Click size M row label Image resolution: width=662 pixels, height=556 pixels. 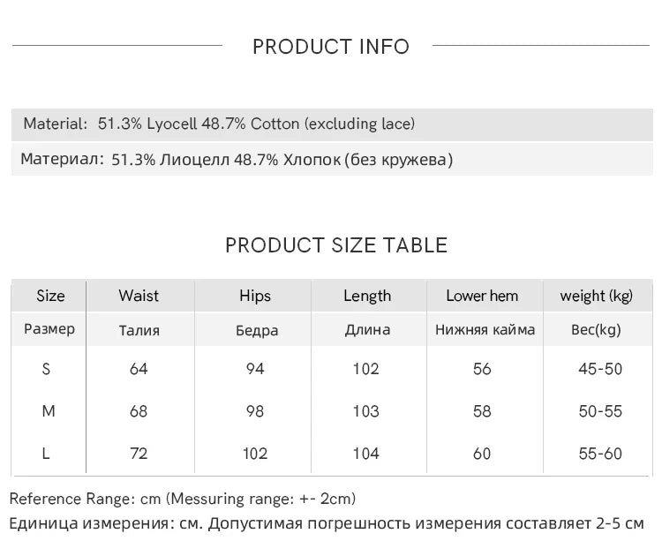[x=49, y=410]
